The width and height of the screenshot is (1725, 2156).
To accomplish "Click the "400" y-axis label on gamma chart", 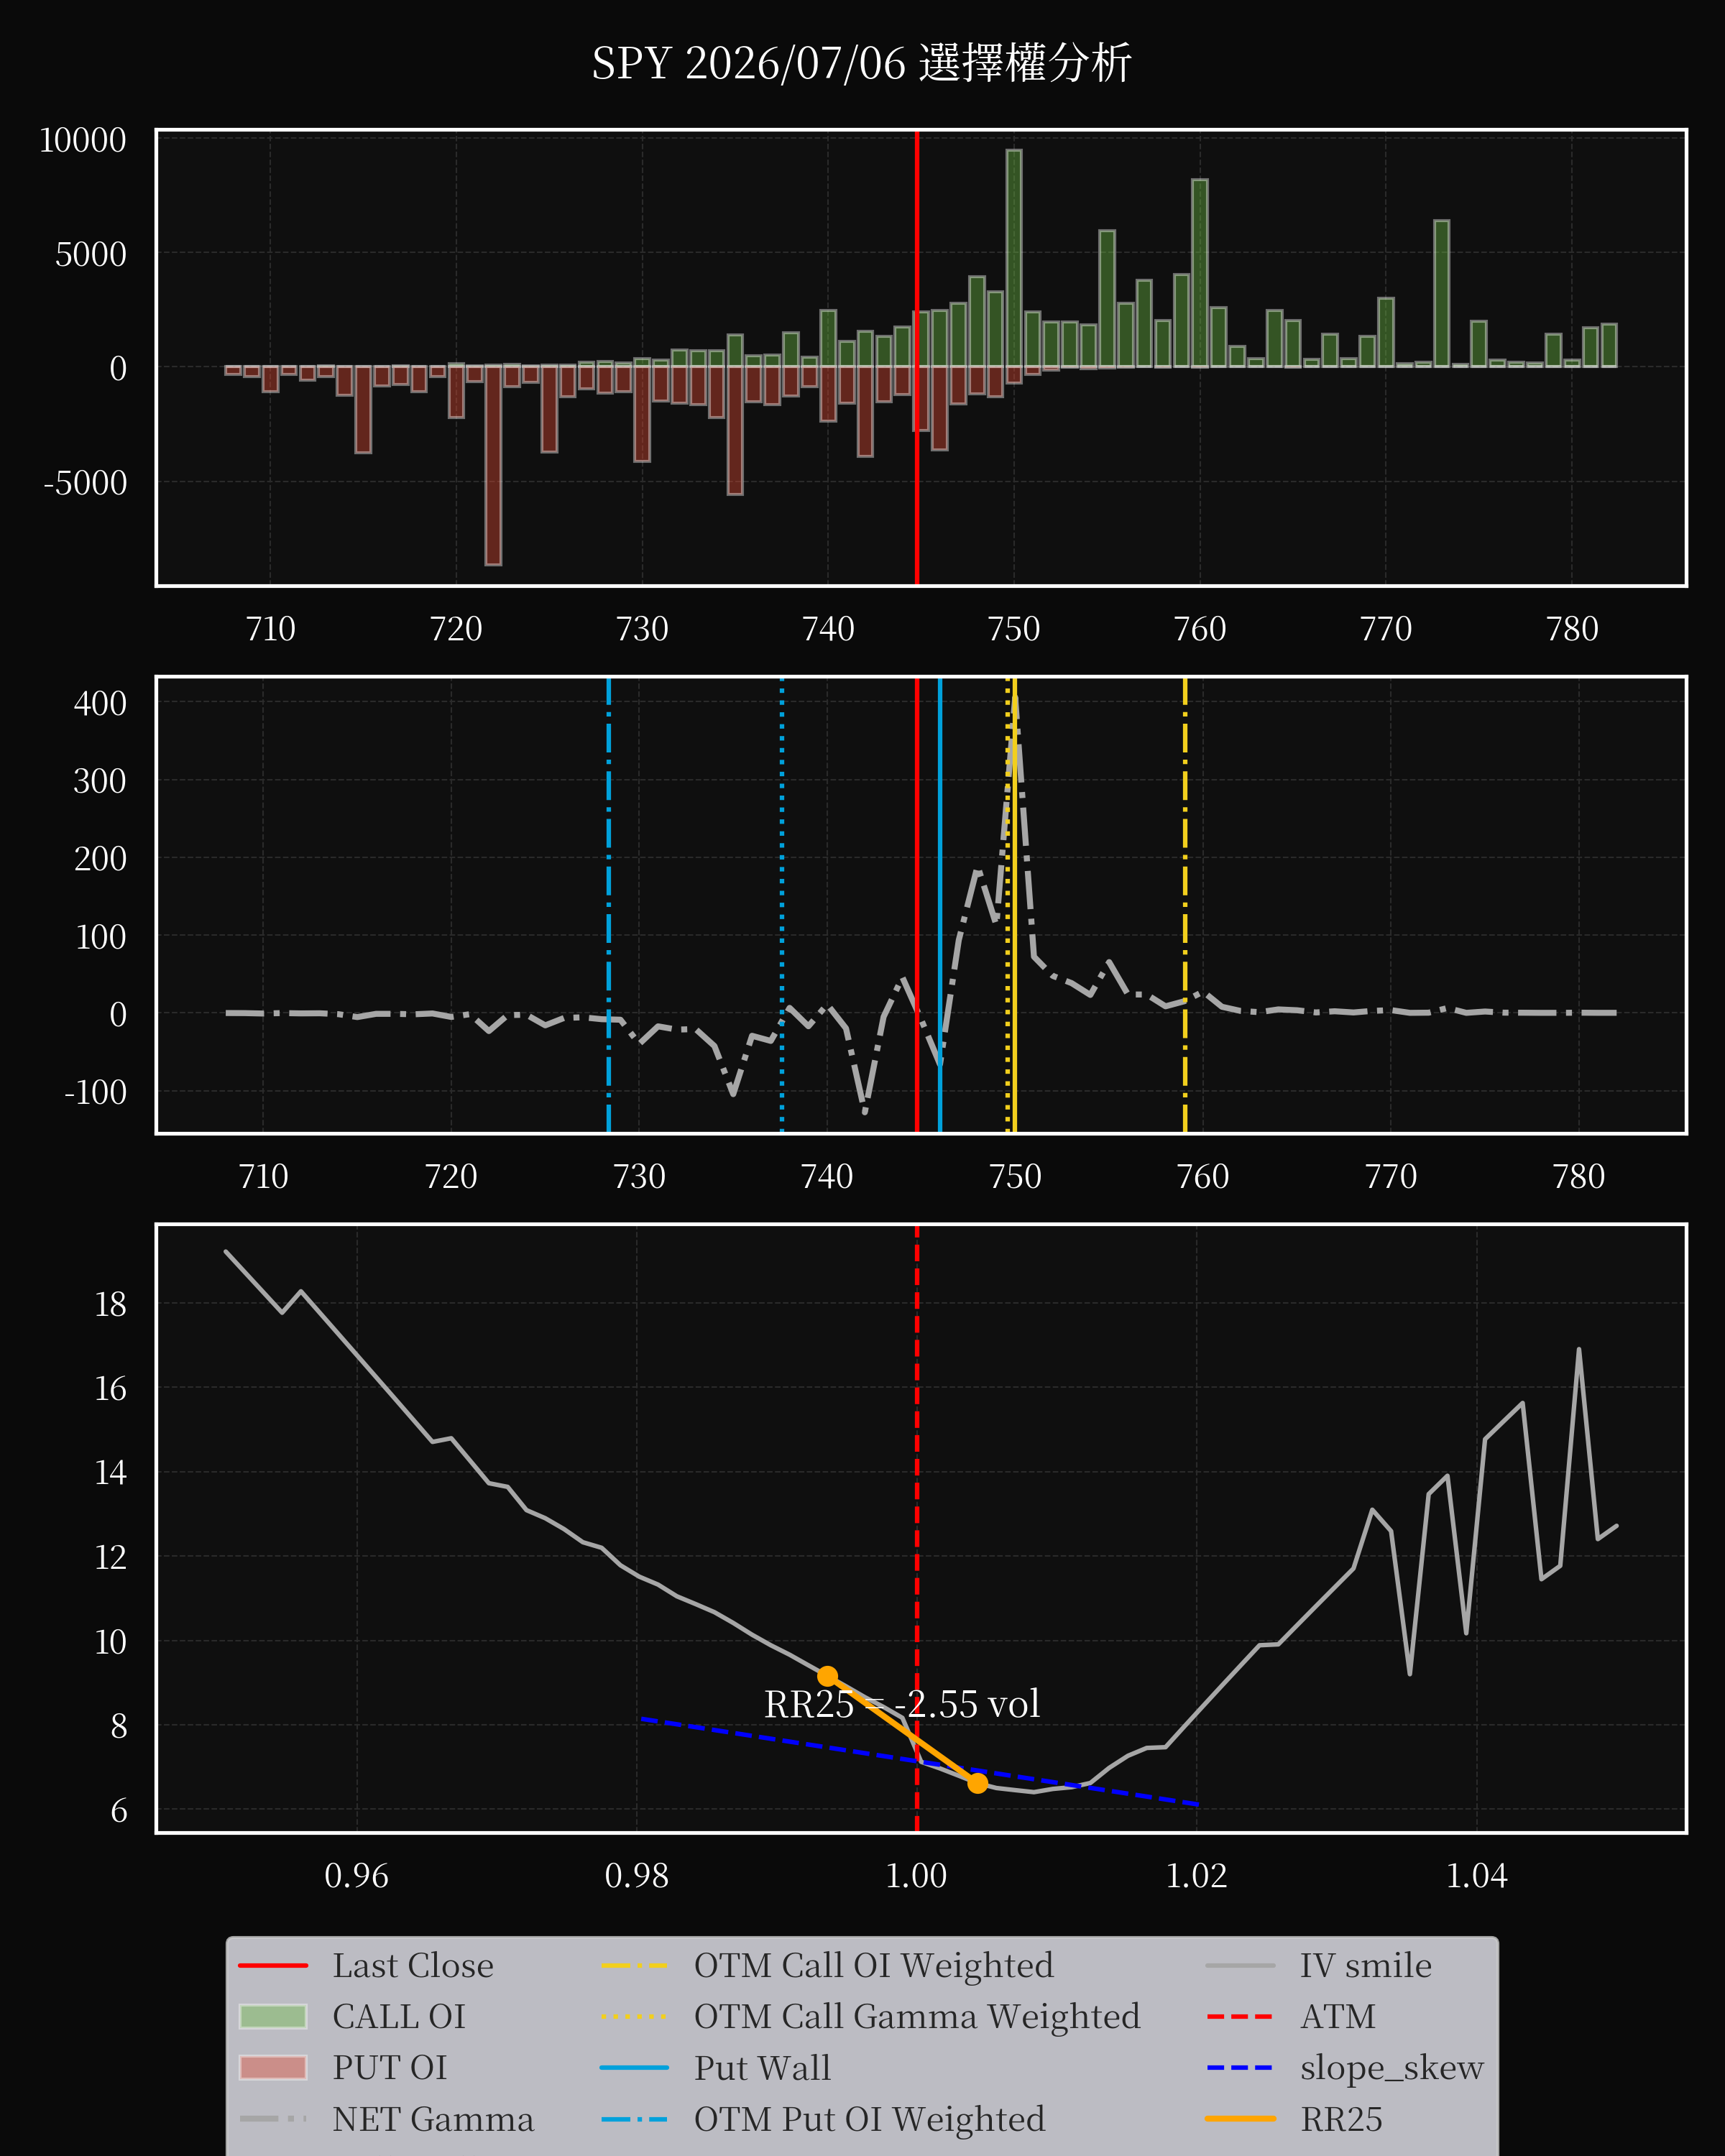I will tap(100, 703).
